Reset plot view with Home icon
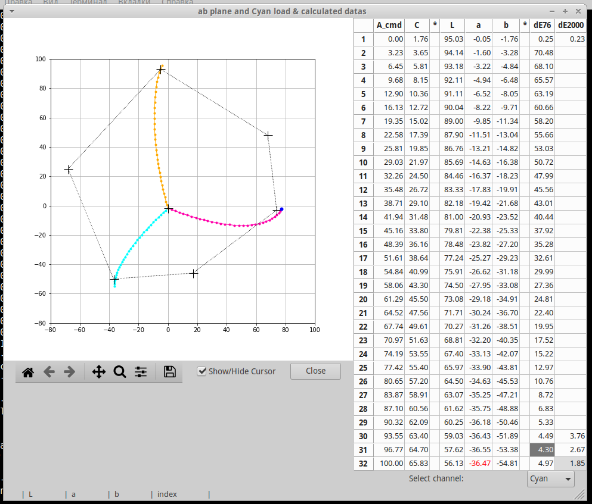Image resolution: width=592 pixels, height=504 pixels. pyautogui.click(x=28, y=372)
